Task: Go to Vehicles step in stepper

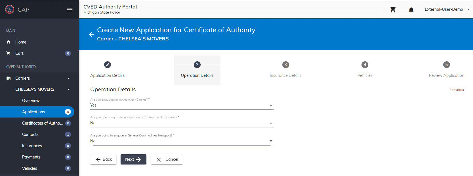Action: click(365, 75)
